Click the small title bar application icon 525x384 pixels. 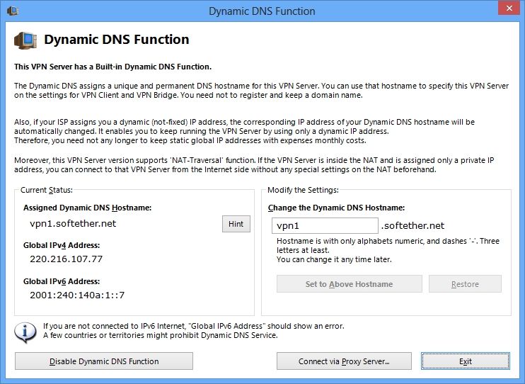pos(13,11)
